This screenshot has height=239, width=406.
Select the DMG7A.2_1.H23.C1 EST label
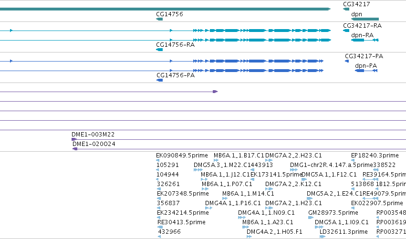coord(293,203)
